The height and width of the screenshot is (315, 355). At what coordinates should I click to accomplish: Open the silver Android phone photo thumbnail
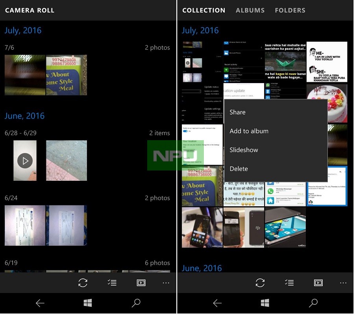point(286,228)
